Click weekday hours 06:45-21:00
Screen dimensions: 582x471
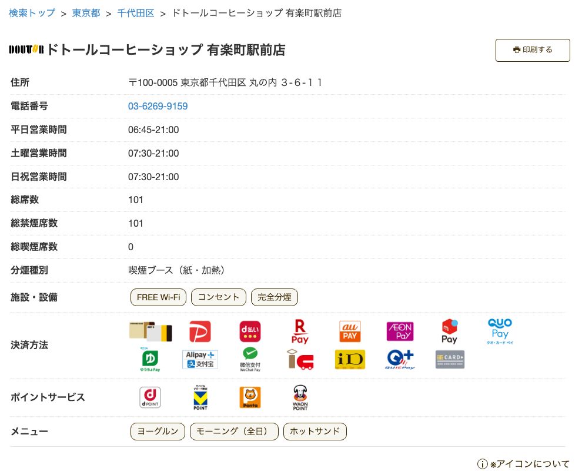point(153,130)
